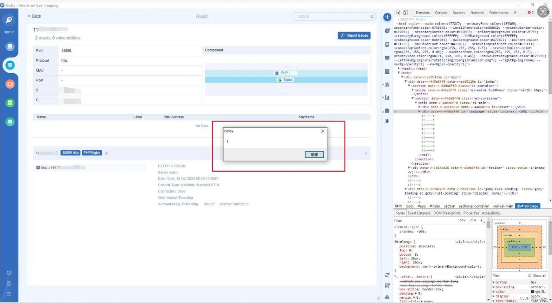Switch to the Console tab
This screenshot has height=303, width=552.
click(441, 12)
